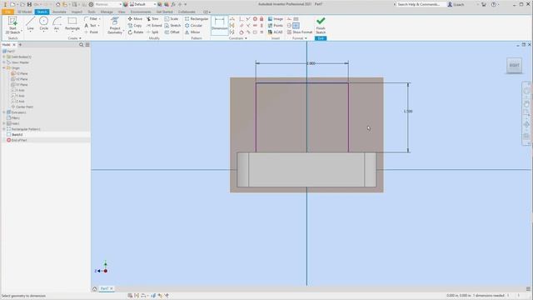
Task: Activate the Move tool
Action: (x=135, y=18)
